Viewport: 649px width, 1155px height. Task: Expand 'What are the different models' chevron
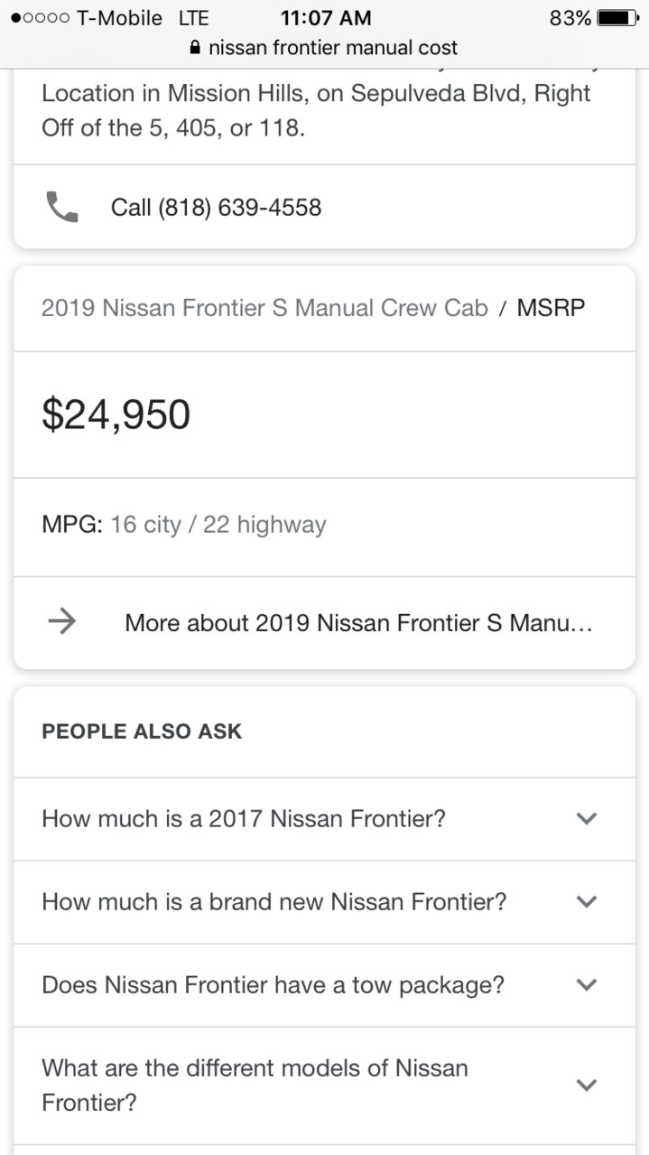pyautogui.click(x=587, y=1085)
